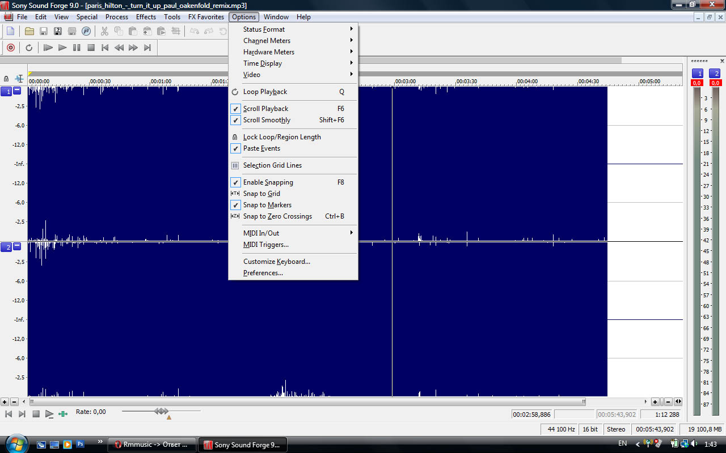Open MIDI Triggers... dialog
The height and width of the screenshot is (453, 726).
coord(293,245)
